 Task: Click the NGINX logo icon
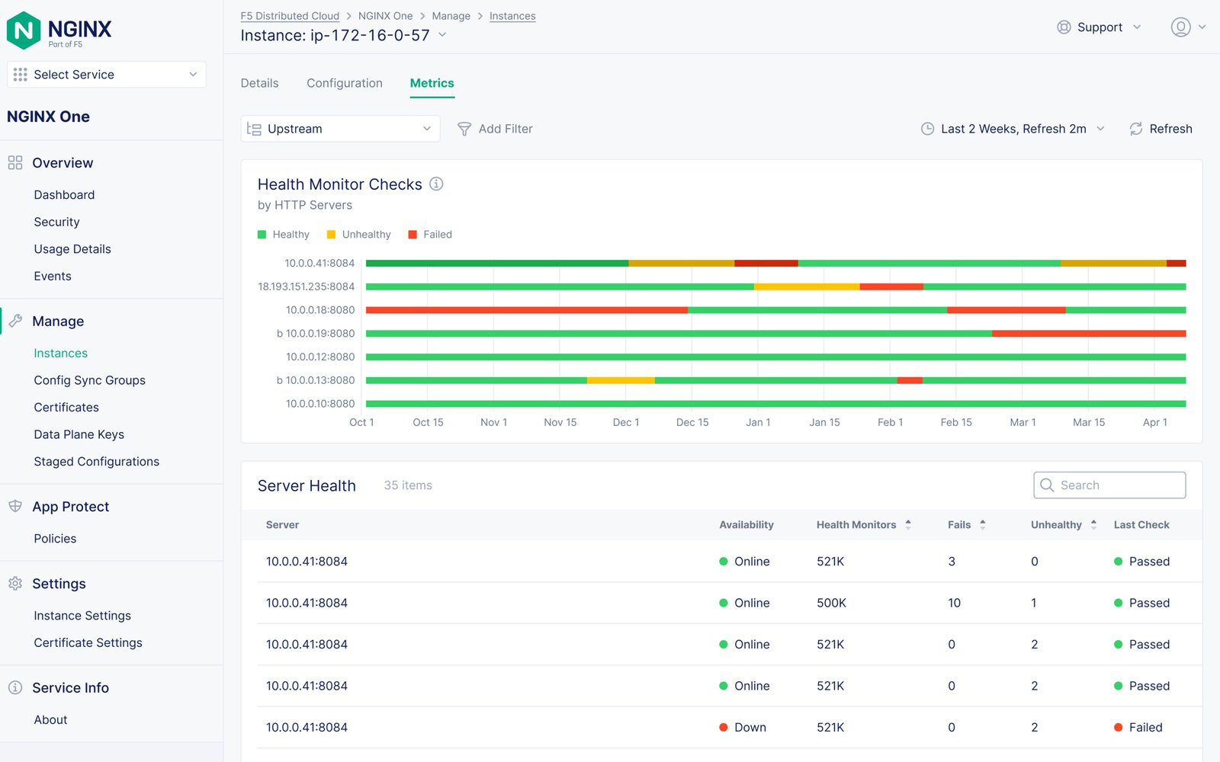[24, 30]
